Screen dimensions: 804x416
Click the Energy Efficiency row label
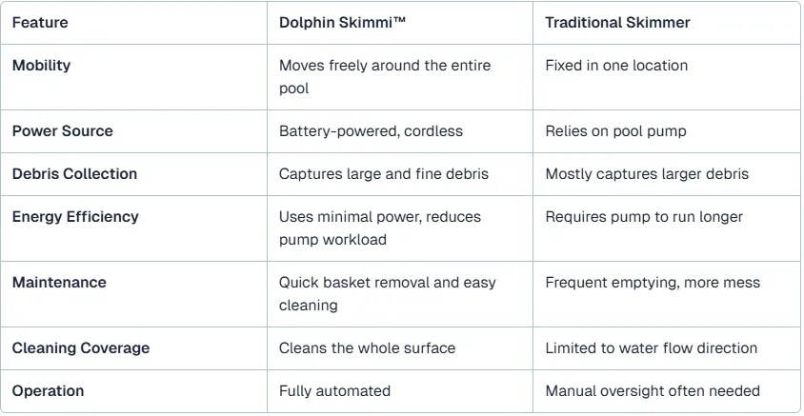point(75,217)
